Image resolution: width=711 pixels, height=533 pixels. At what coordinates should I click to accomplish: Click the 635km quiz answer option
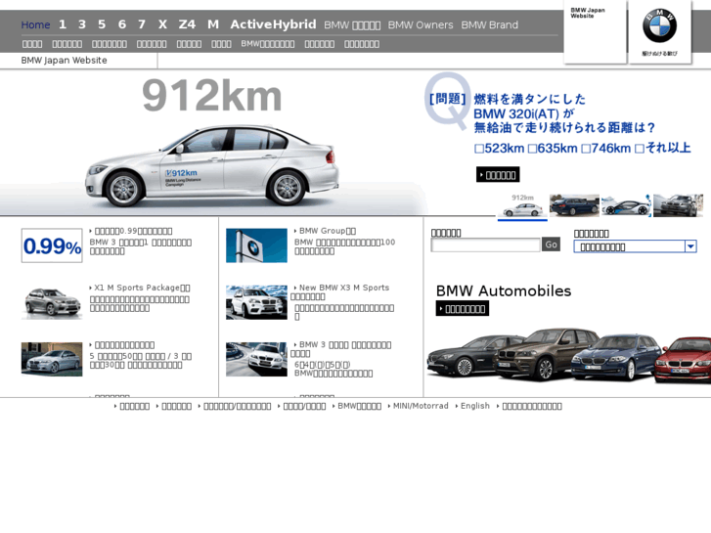[x=553, y=149]
